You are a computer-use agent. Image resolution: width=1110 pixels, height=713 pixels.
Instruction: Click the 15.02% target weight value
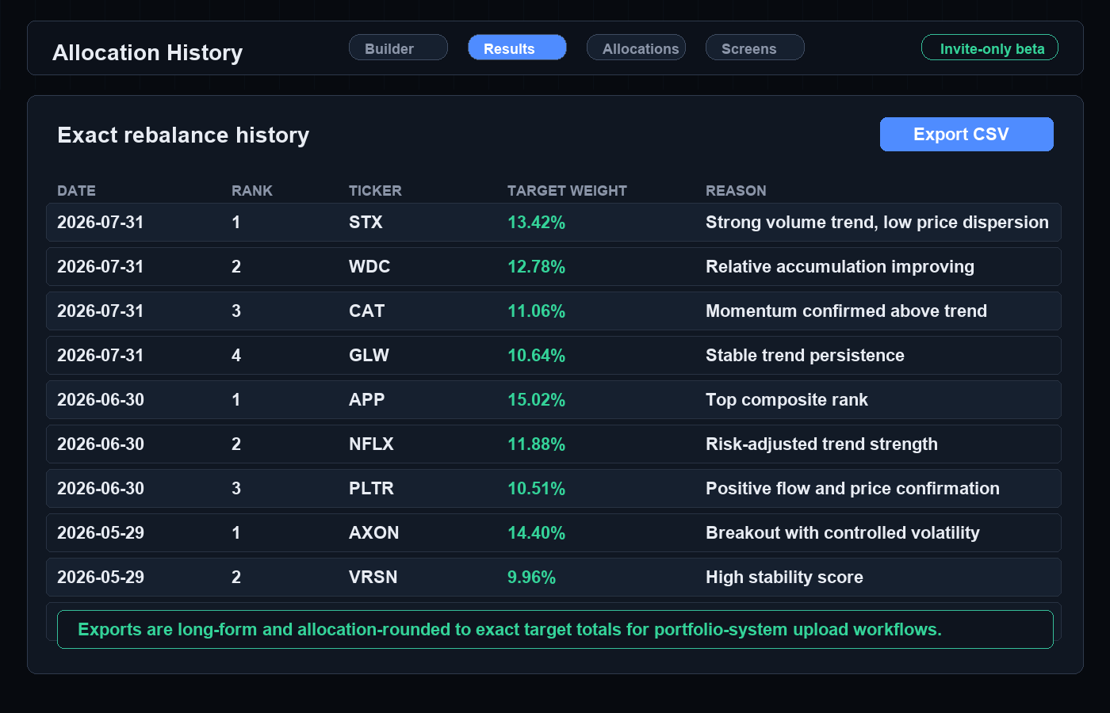[x=536, y=400]
